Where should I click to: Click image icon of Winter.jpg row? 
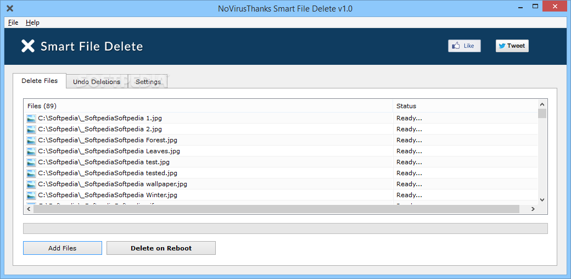click(x=31, y=195)
